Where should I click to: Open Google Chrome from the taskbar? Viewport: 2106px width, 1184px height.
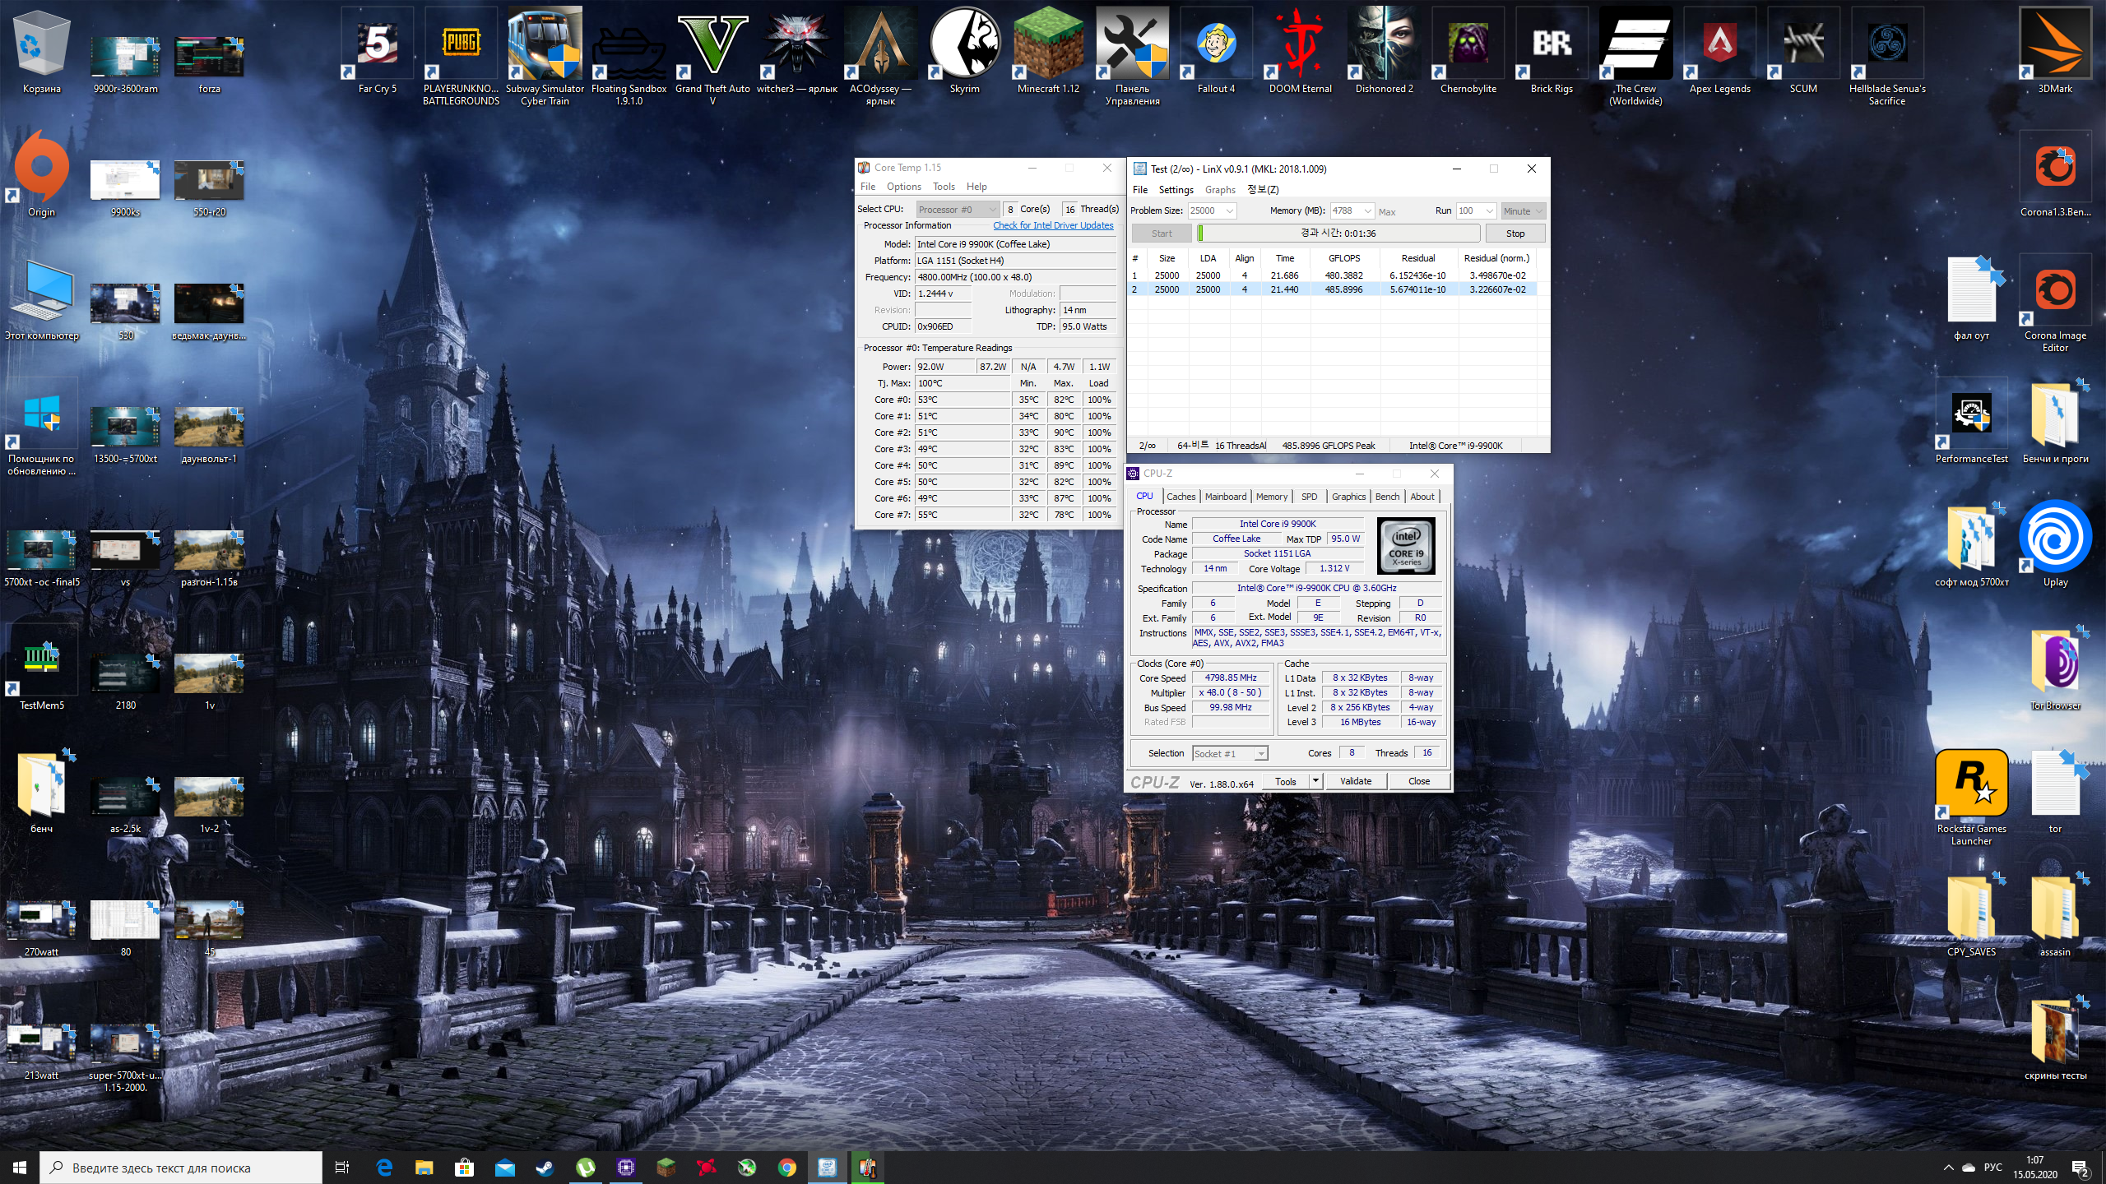point(786,1168)
